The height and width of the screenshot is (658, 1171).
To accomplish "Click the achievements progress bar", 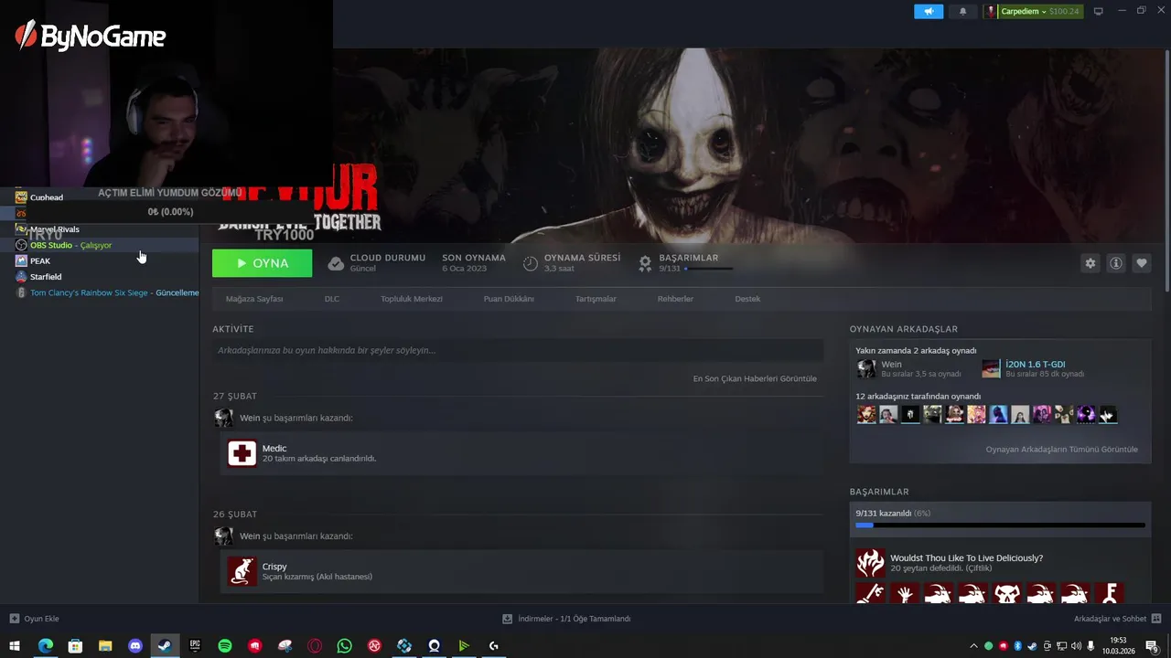I will [x=1000, y=525].
